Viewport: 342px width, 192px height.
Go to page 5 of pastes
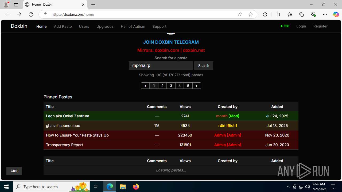pos(188,86)
